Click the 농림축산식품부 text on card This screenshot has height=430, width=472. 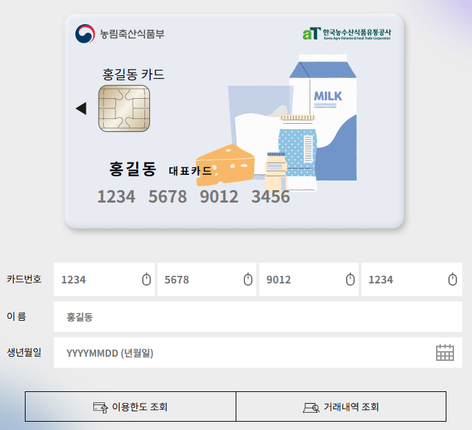coord(132,34)
